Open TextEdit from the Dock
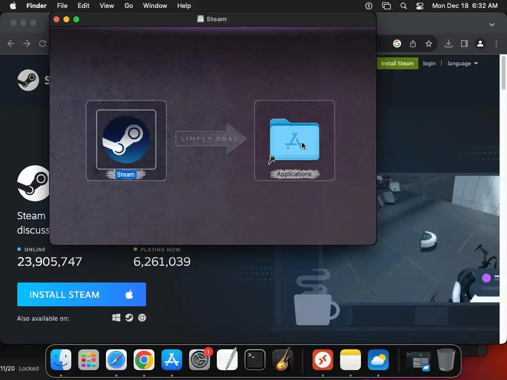This screenshot has height=380, width=507. (x=227, y=360)
